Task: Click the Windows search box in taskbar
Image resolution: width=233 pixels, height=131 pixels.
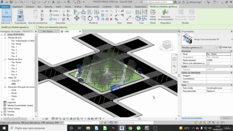Action: (38, 128)
